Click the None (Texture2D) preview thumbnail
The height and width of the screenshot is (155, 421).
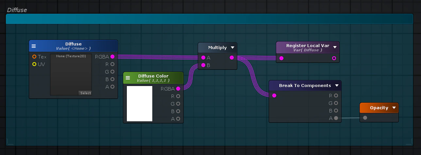coord(71,75)
